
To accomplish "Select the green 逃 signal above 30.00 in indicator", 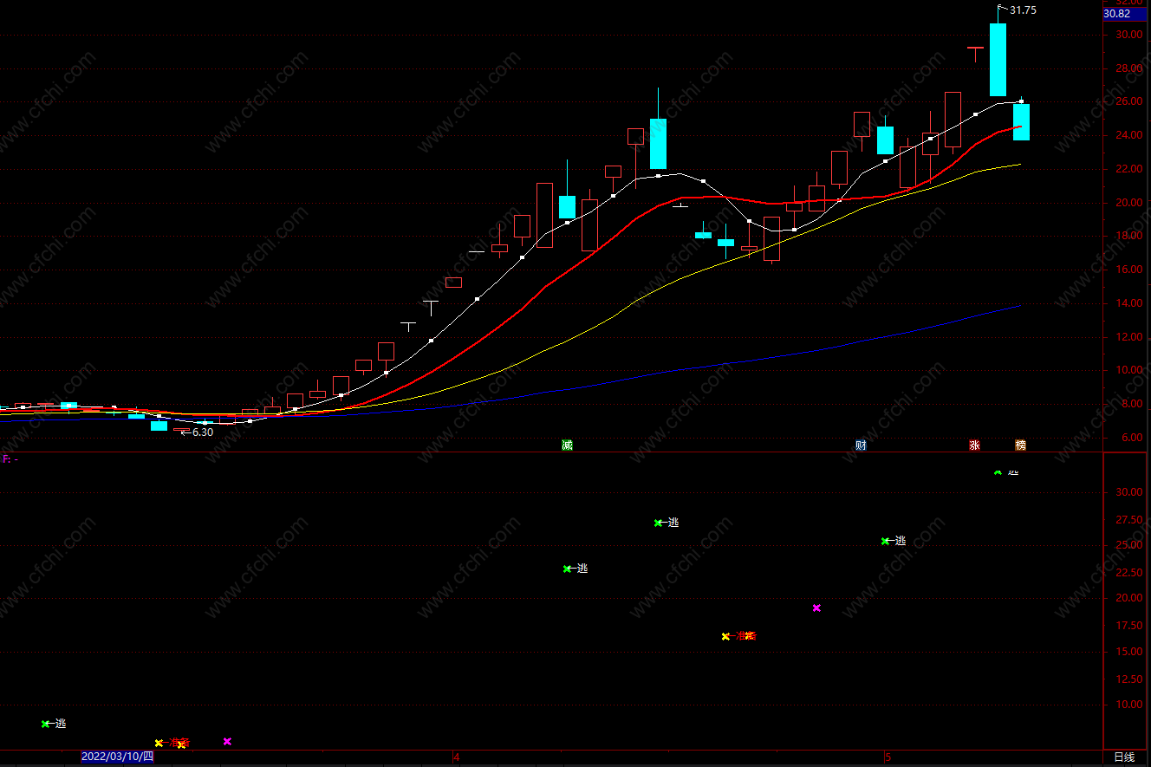I will pos(1005,471).
